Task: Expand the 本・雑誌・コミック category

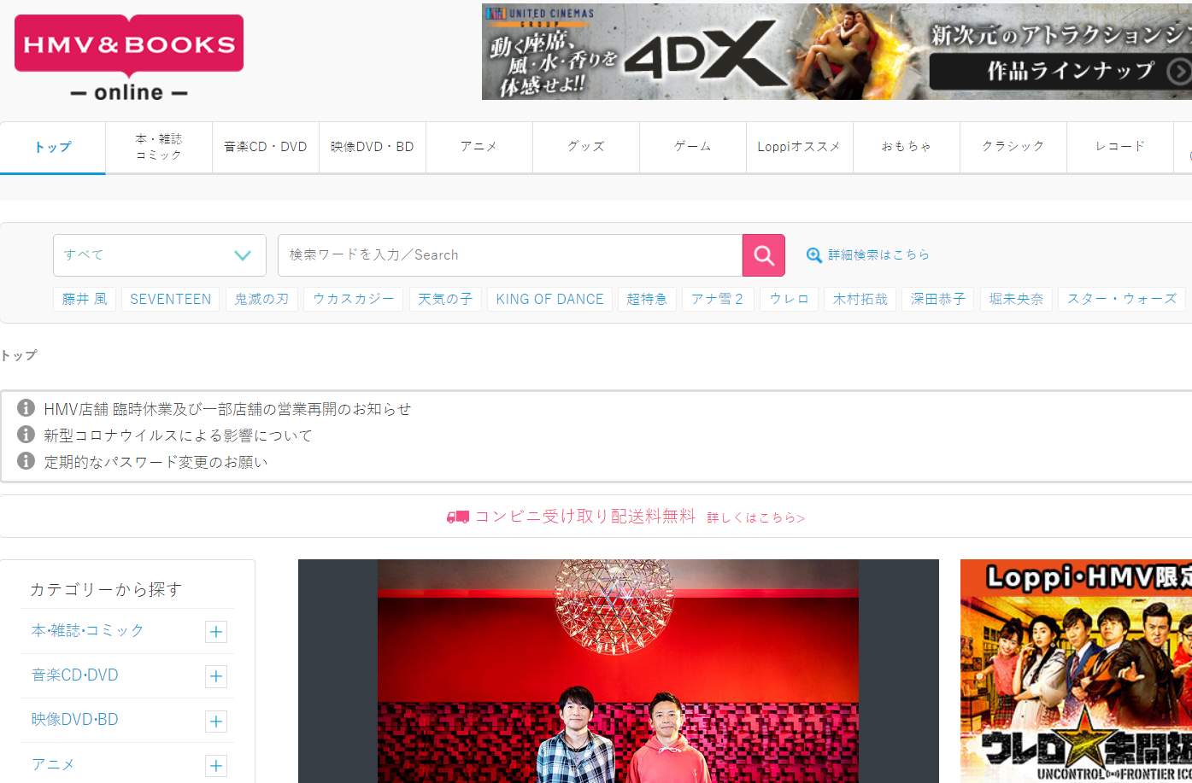Action: [x=216, y=632]
